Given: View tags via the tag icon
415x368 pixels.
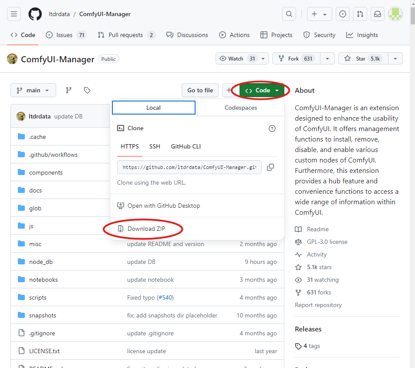Looking at the screenshot, I should (x=87, y=90).
